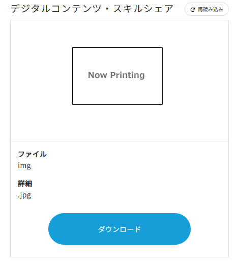Viewport: 239px width, 261px height.
Task: Refresh the content list via 再読み込み
Action: pyautogui.click(x=206, y=9)
